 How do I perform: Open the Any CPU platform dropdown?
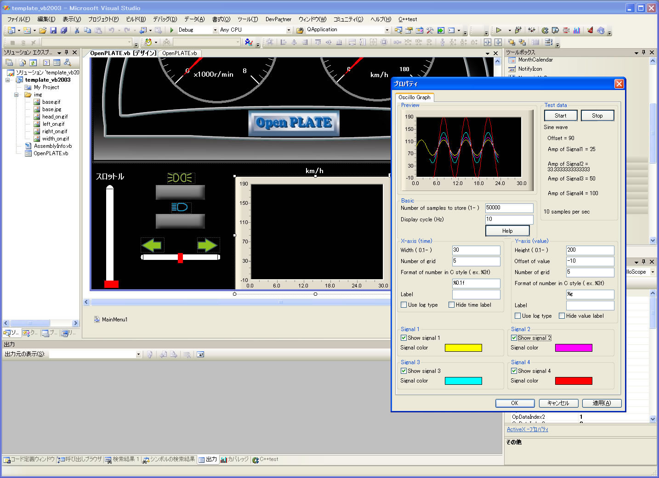coord(289,30)
